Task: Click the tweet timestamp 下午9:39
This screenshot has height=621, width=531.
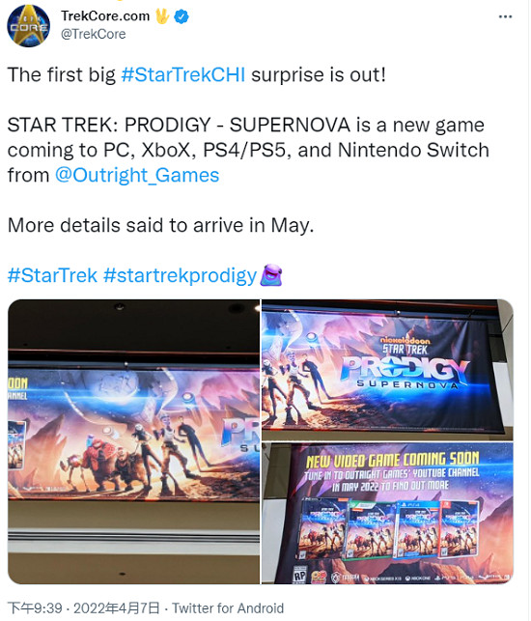Action: [36, 607]
